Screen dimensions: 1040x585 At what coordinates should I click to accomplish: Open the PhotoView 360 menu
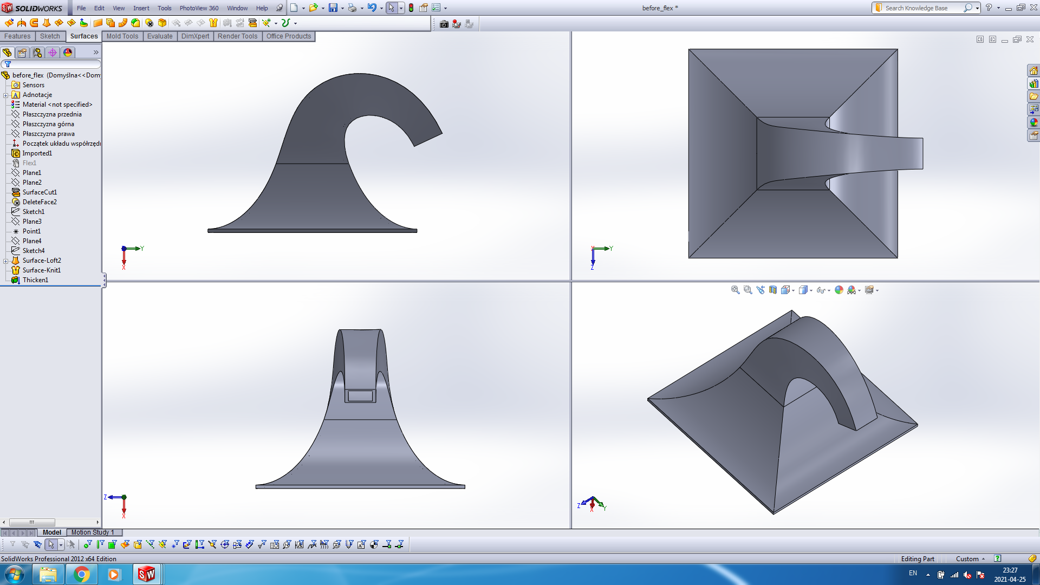pyautogui.click(x=199, y=8)
